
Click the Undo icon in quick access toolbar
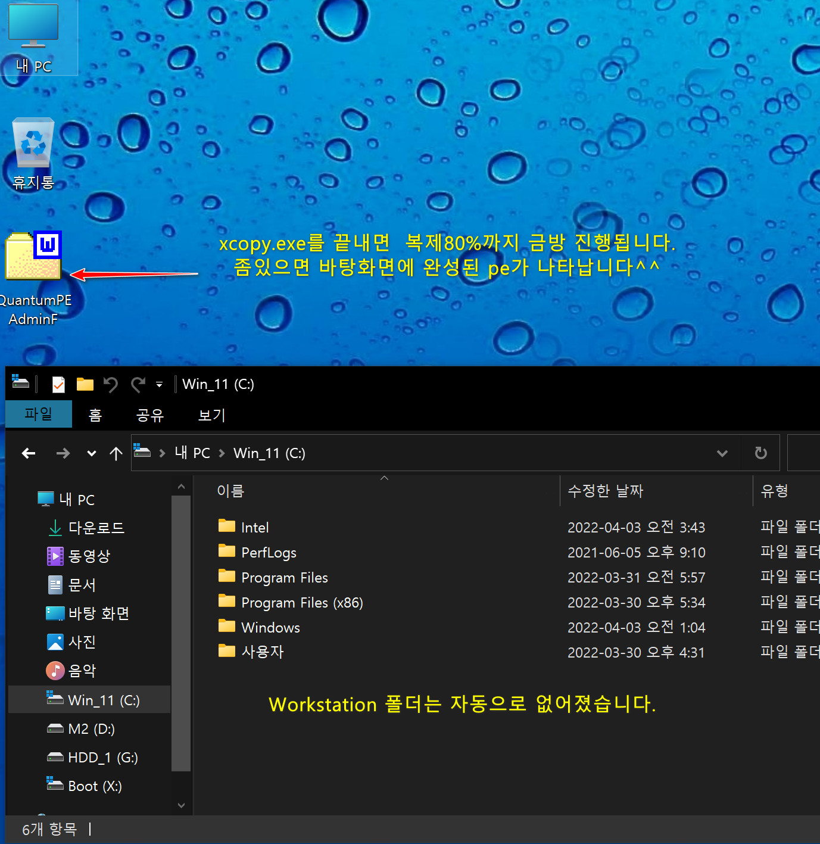(111, 384)
